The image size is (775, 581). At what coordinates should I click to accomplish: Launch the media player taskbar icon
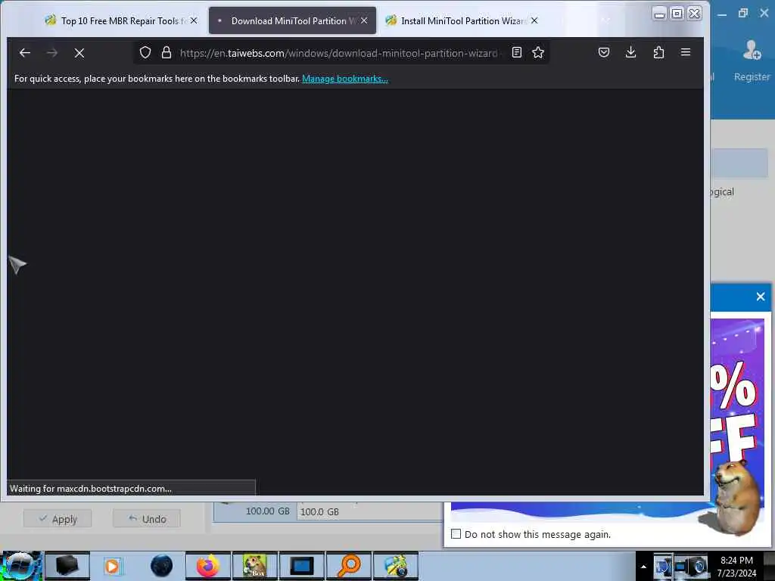click(113, 566)
